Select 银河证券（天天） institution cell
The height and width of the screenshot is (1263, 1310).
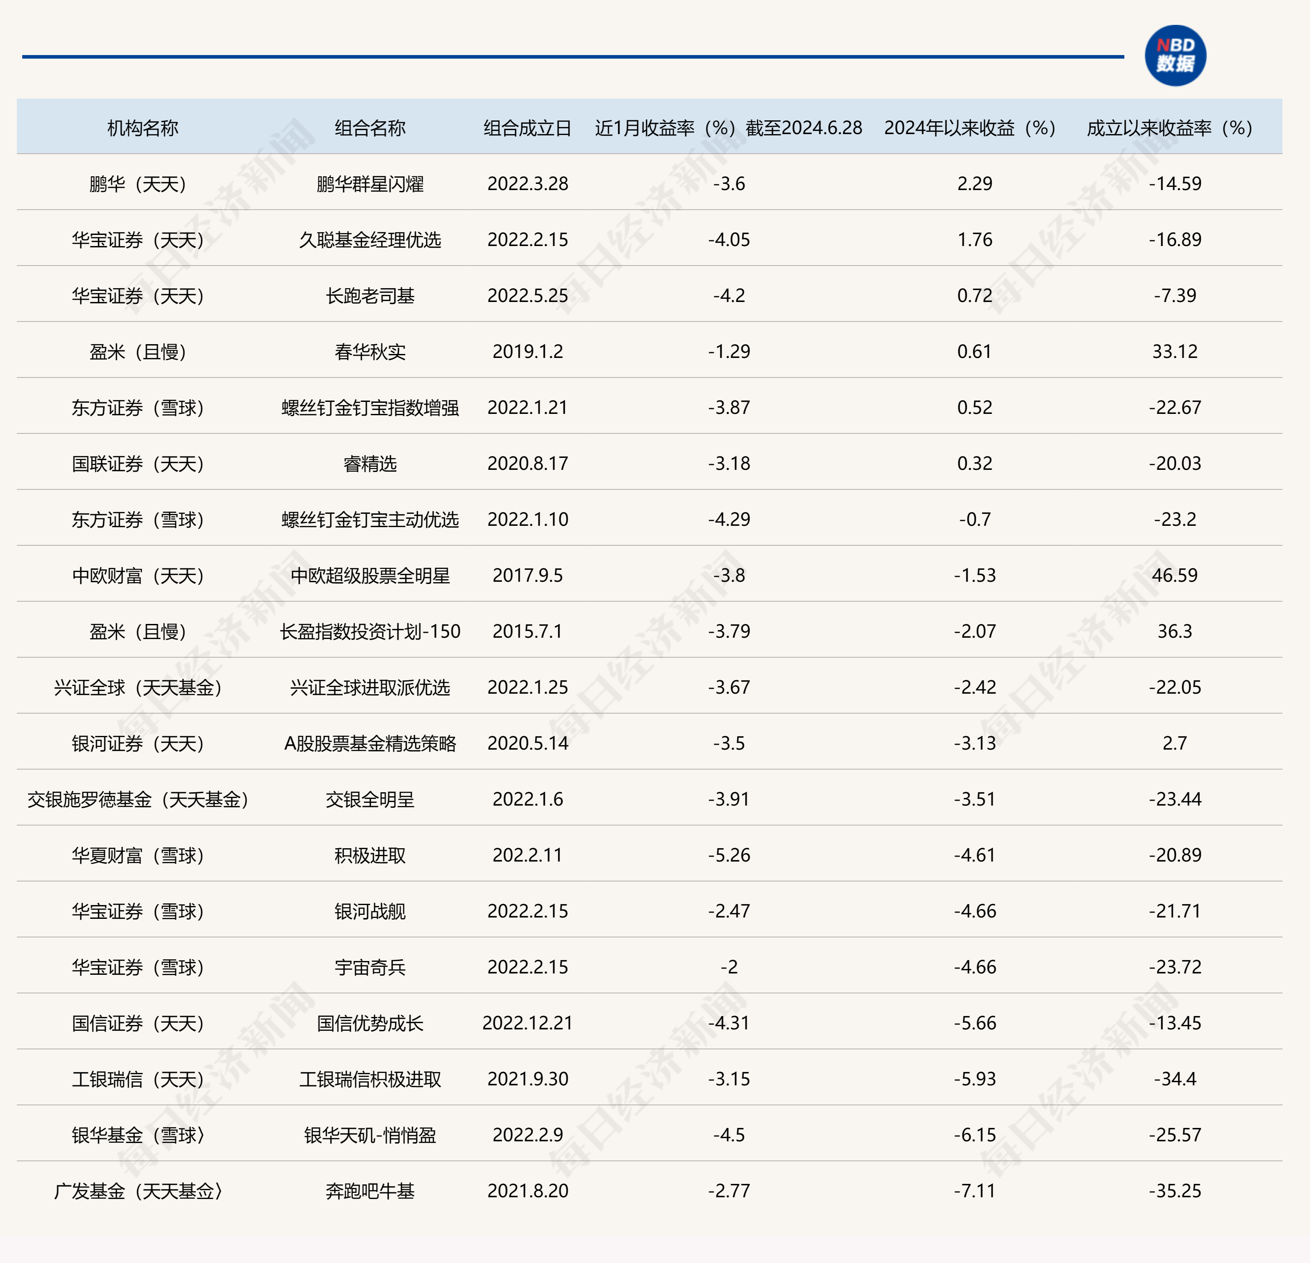[x=138, y=744]
